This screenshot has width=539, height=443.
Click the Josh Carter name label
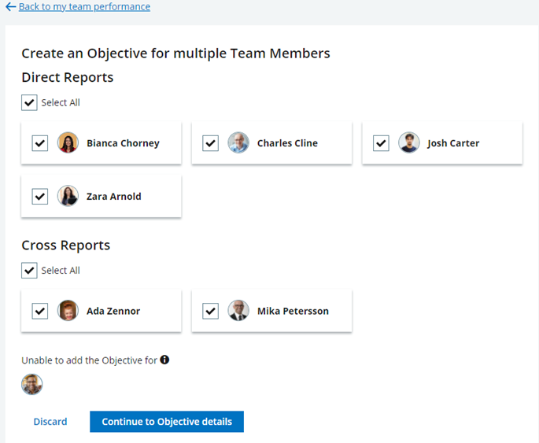(x=453, y=143)
